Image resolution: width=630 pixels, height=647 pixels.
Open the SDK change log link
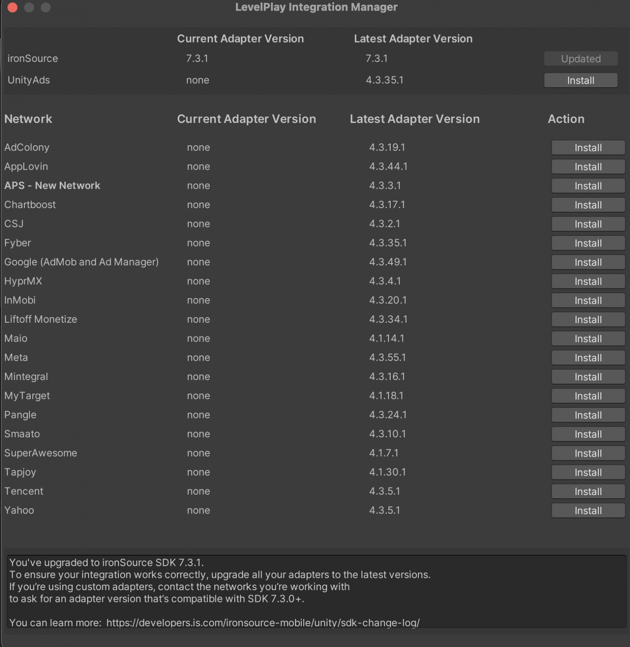[x=264, y=623]
